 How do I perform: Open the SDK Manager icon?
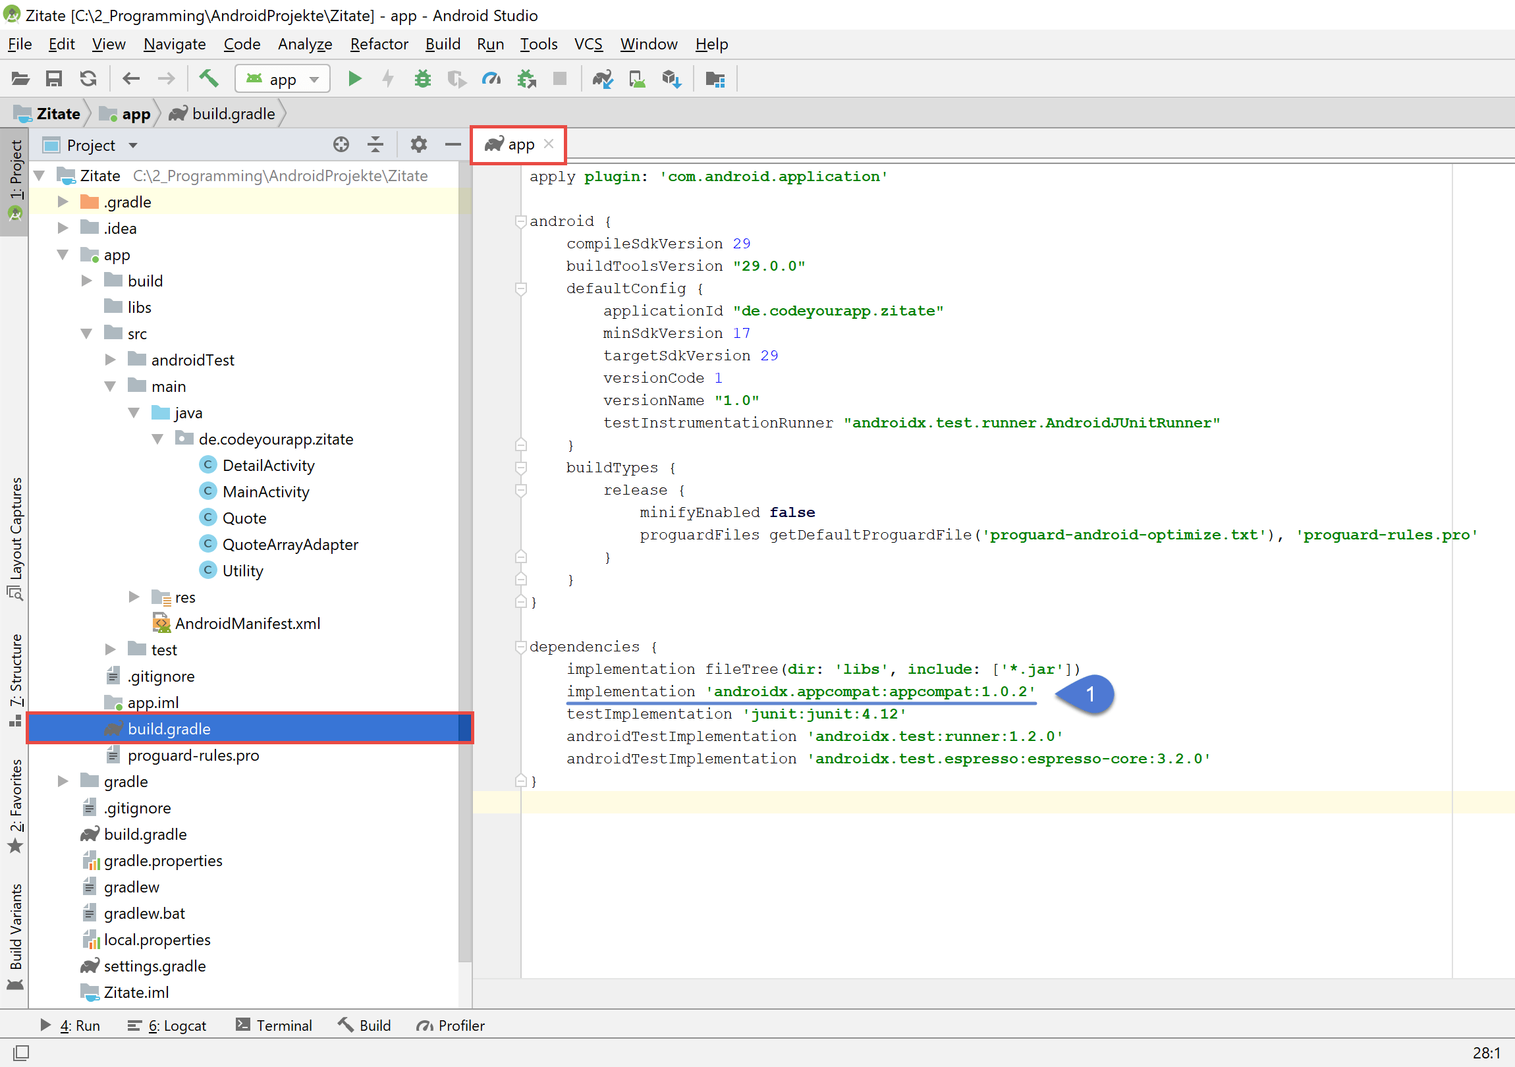coord(672,79)
